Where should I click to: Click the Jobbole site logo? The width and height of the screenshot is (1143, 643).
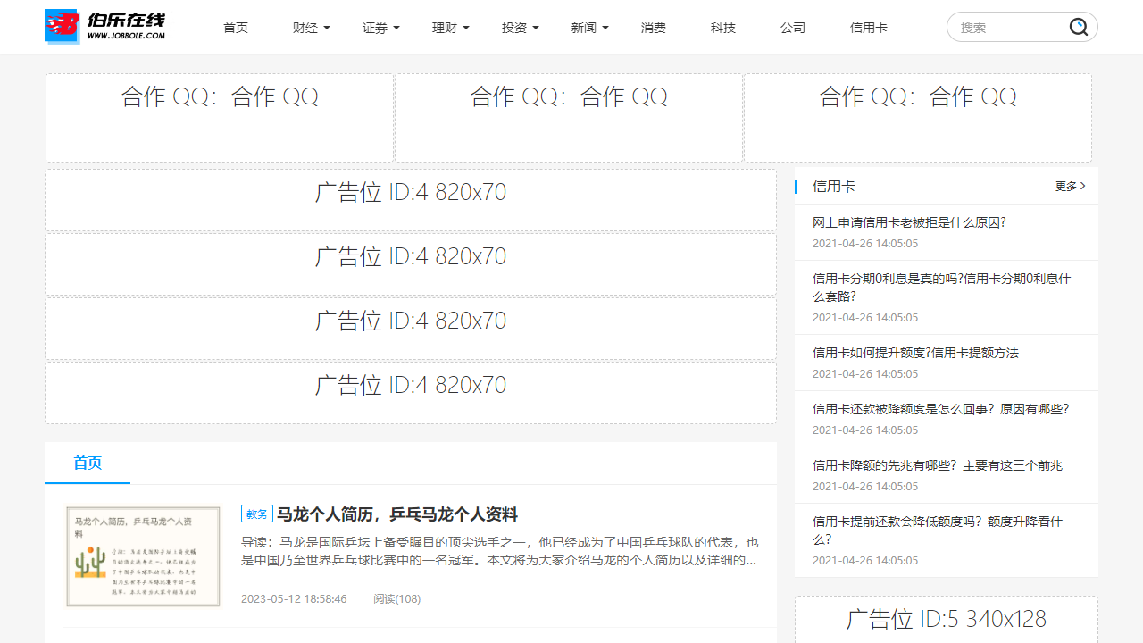pyautogui.click(x=105, y=27)
